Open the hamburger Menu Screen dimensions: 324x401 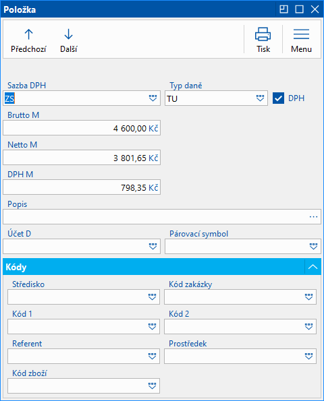tap(301, 40)
